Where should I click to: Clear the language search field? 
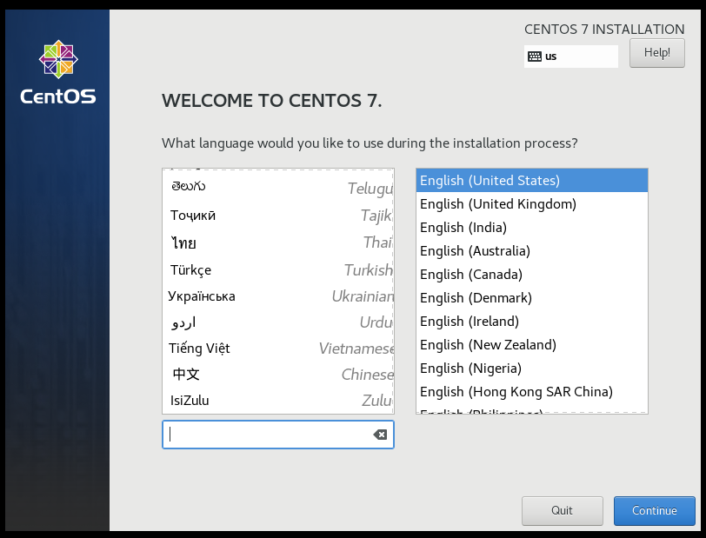pos(380,435)
